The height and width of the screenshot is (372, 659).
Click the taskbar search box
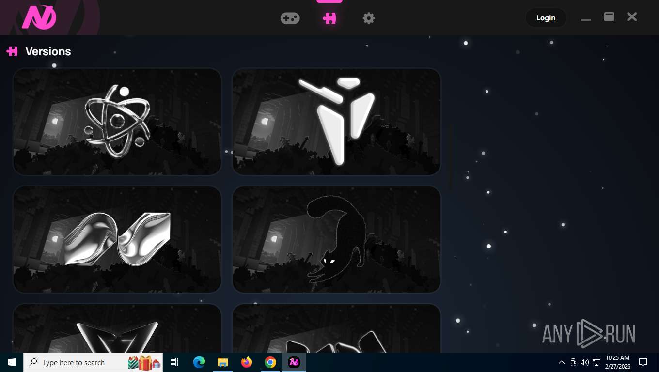(x=93, y=362)
